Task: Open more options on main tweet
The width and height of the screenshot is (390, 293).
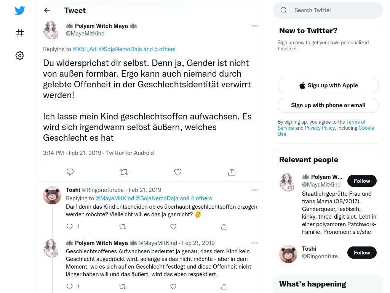Action: 255,26
